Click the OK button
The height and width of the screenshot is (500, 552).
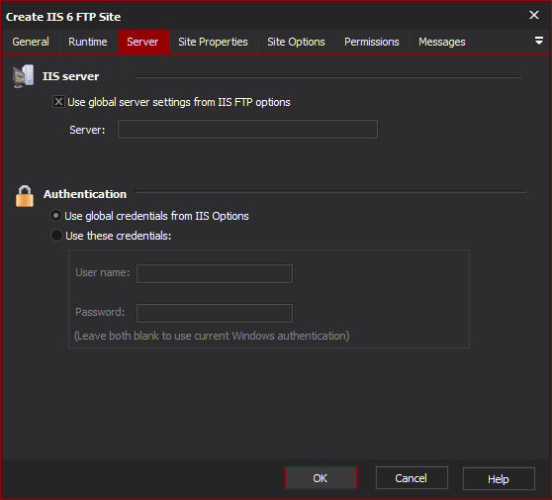tap(321, 478)
